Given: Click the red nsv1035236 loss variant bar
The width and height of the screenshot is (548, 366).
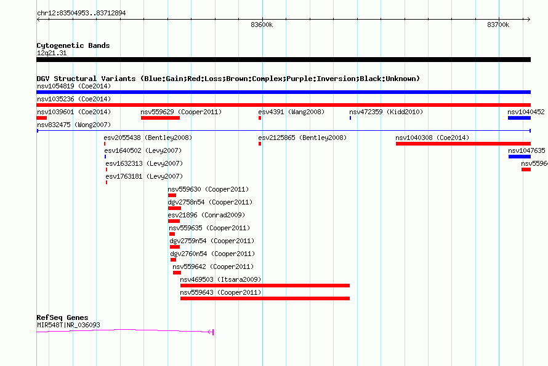Looking at the screenshot, I should pyautogui.click(x=283, y=105).
